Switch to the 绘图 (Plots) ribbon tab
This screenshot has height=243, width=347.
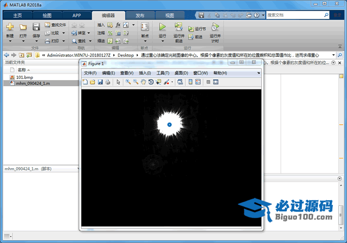pyautogui.click(x=48, y=15)
